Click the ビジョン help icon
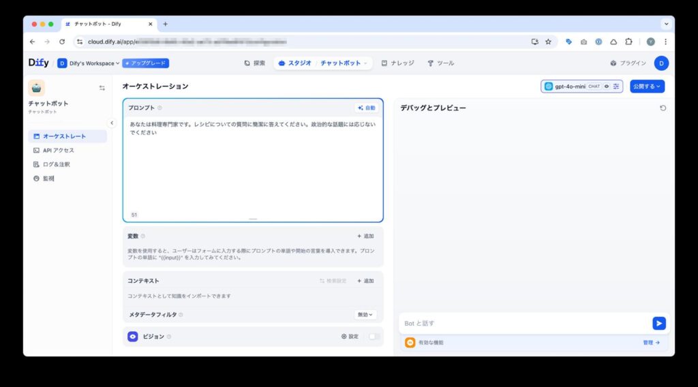This screenshot has width=698, height=387. 169,337
